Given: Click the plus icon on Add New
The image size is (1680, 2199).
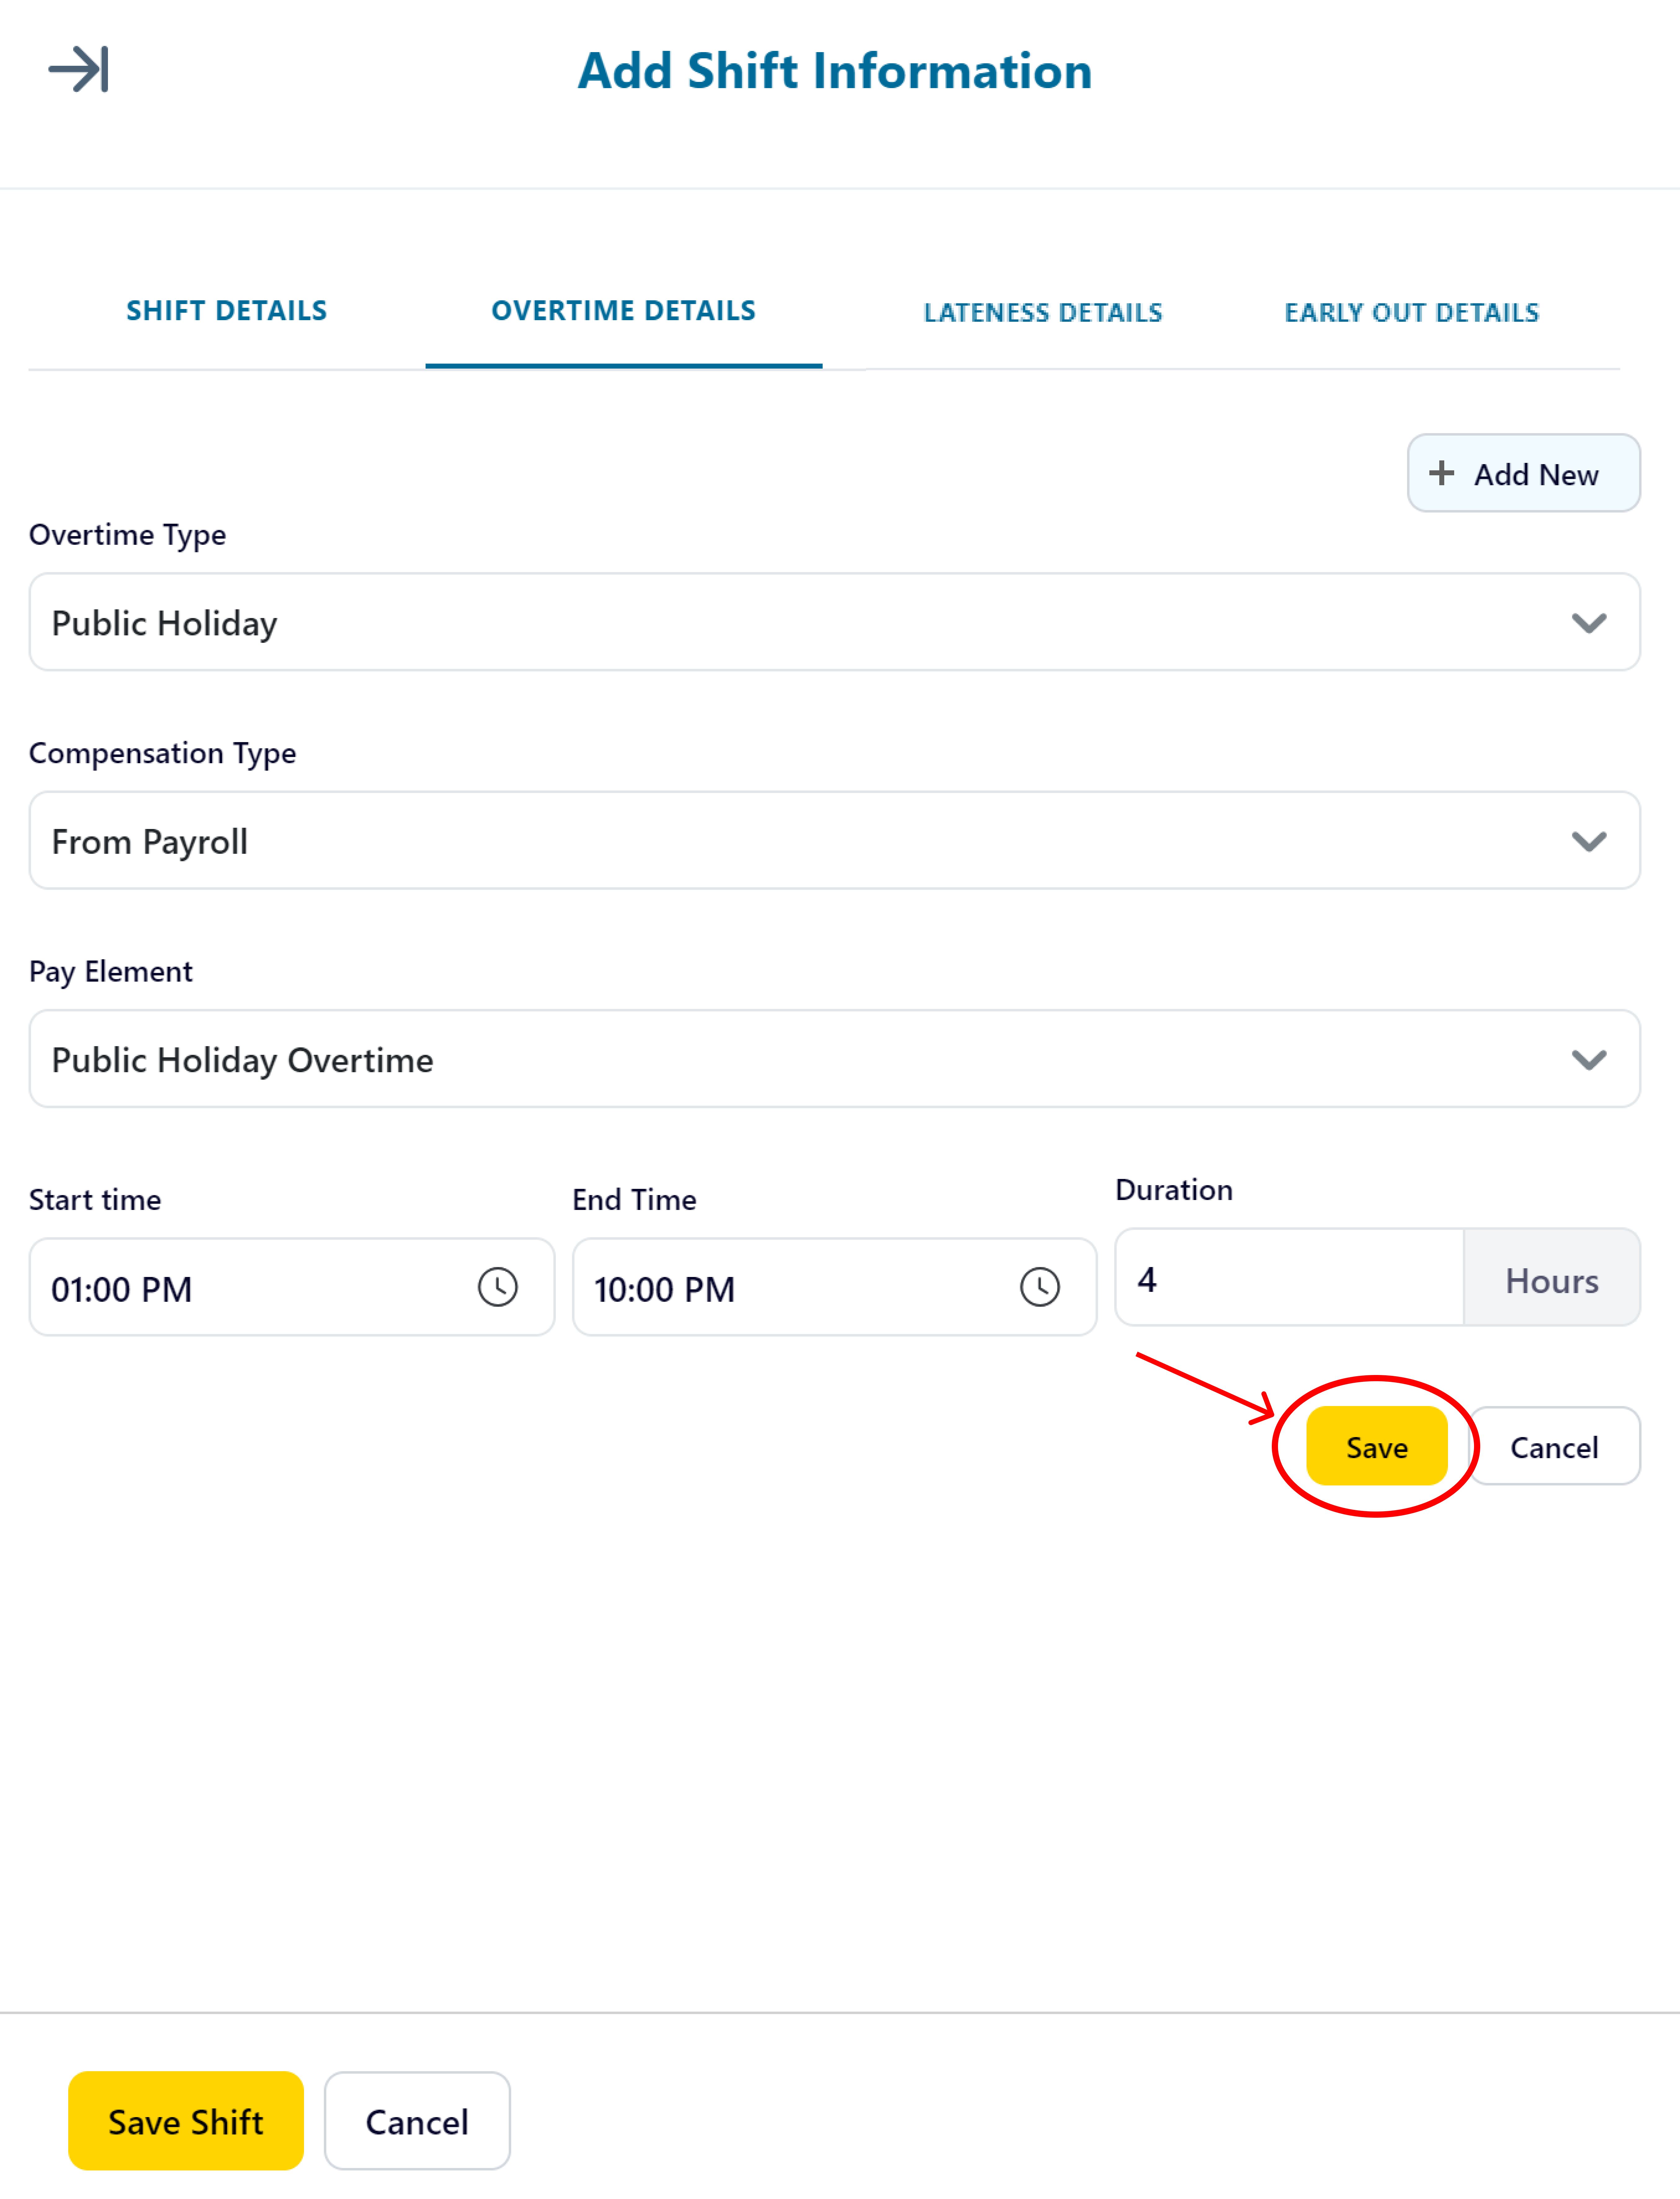Looking at the screenshot, I should 1441,473.
